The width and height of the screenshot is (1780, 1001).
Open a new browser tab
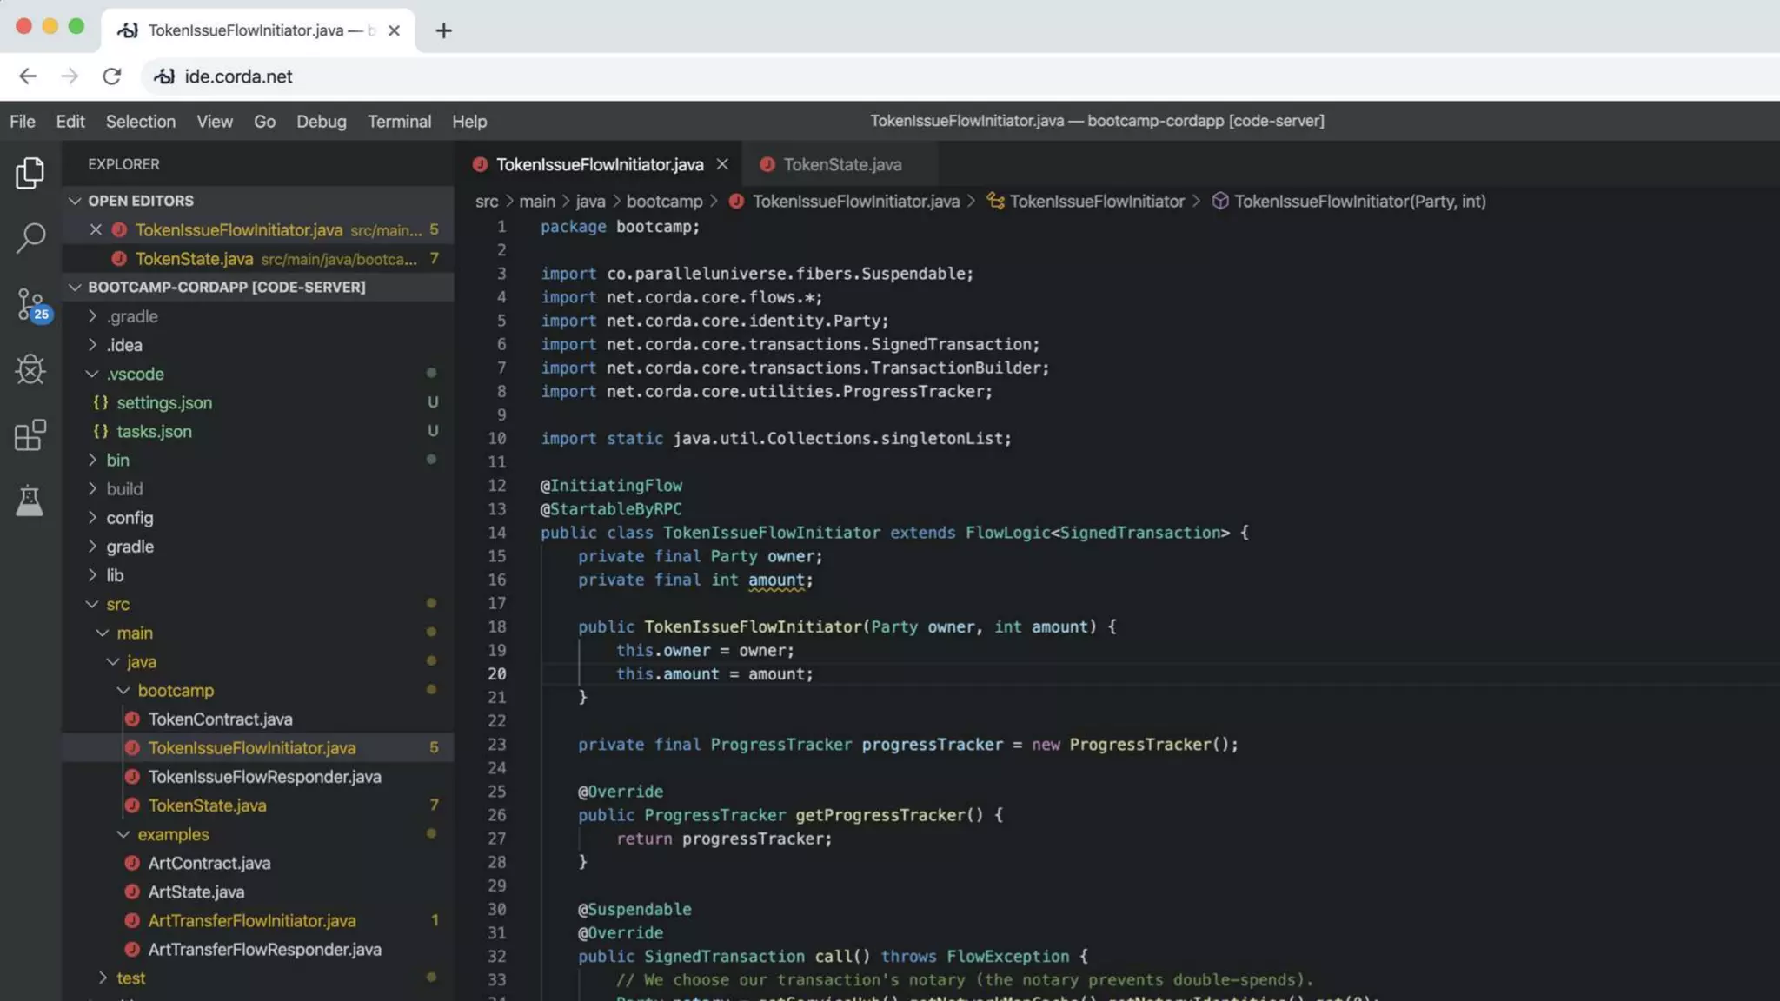pos(443,30)
